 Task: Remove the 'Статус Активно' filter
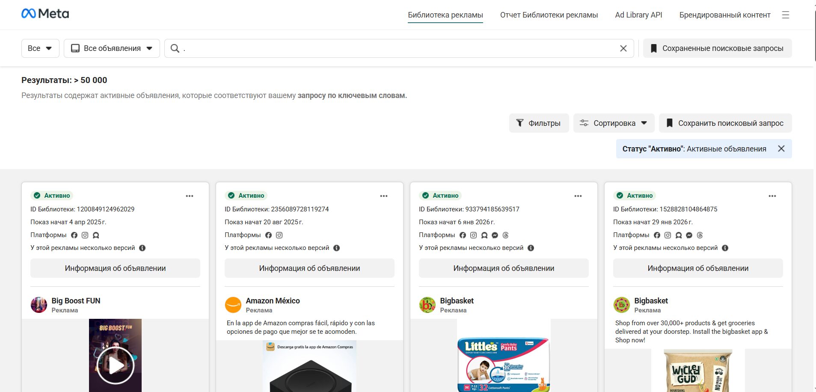click(x=782, y=148)
